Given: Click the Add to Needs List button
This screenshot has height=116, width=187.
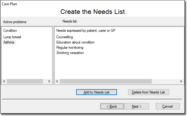Looking at the screenshot, I should (97, 92).
